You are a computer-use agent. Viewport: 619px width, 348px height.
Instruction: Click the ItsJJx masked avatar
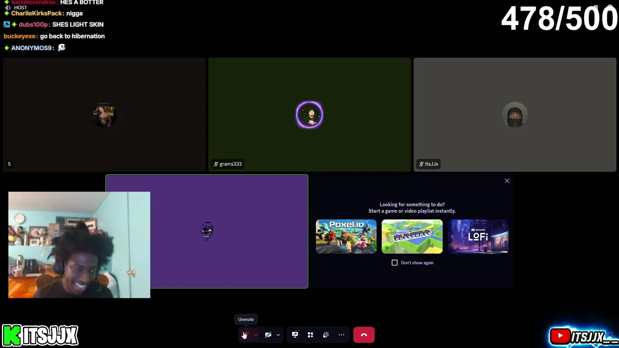515,115
